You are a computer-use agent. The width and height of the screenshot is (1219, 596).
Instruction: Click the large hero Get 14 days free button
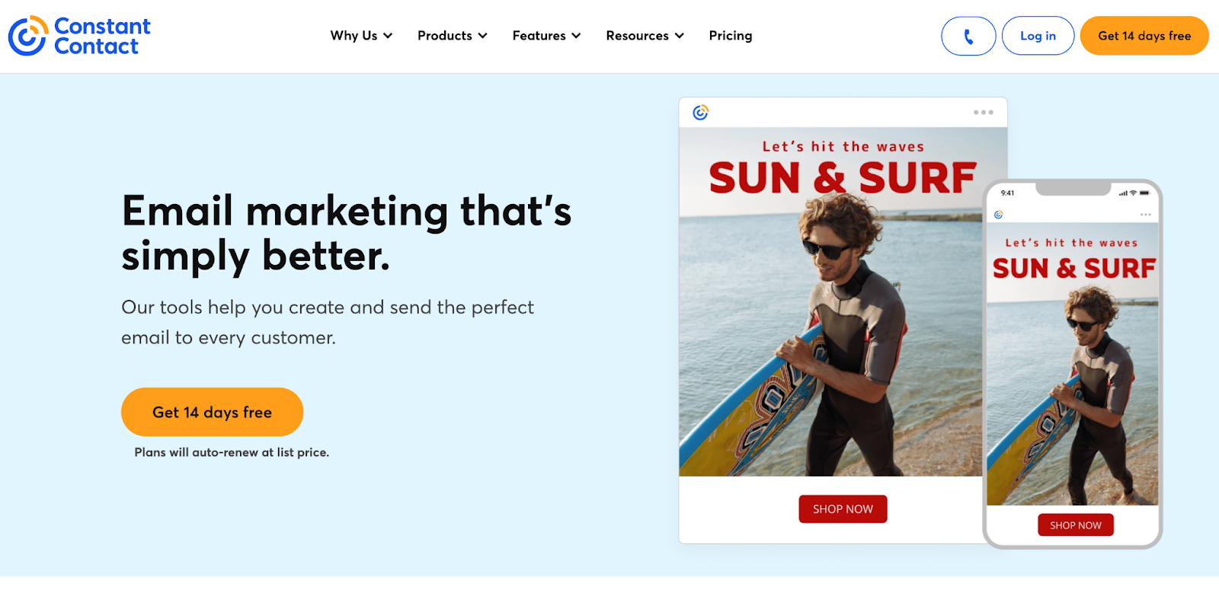click(x=212, y=412)
